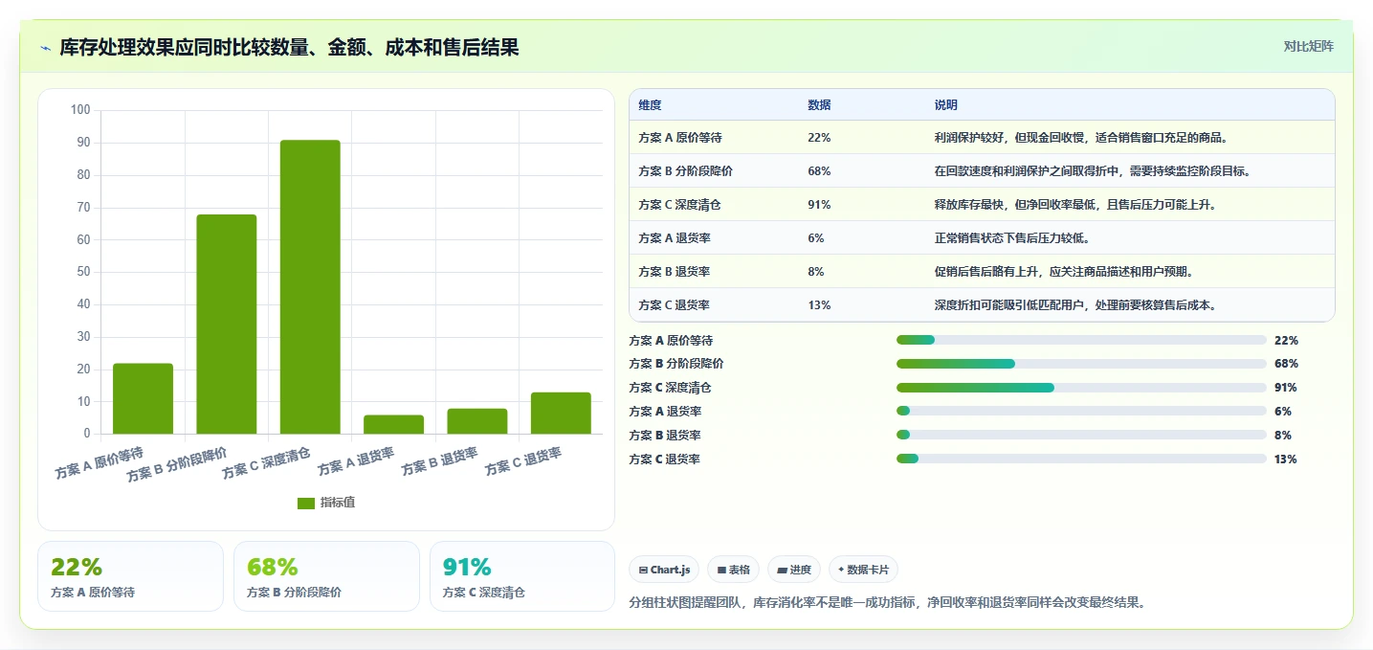Click the 方案 B 退货率 progress bar at 8%
1373x650 pixels.
1081,436
